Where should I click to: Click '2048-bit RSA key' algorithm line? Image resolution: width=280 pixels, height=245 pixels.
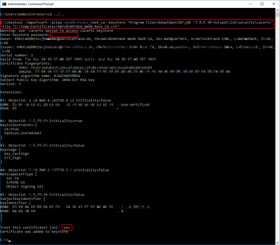(x=47, y=80)
